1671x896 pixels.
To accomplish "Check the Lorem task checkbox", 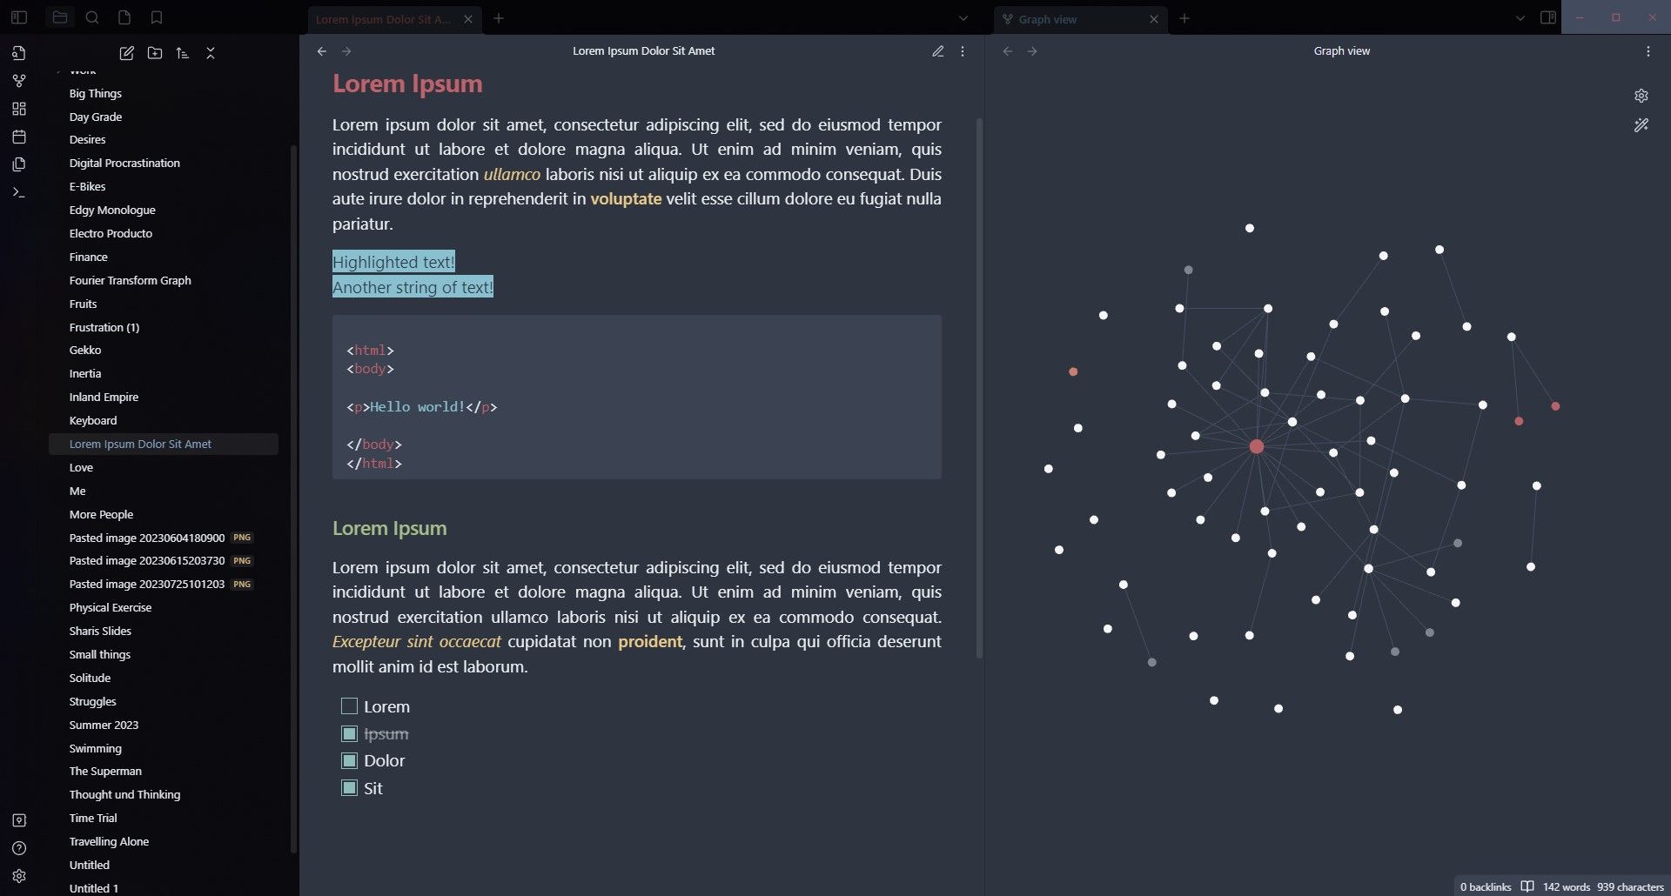I will (x=349, y=706).
